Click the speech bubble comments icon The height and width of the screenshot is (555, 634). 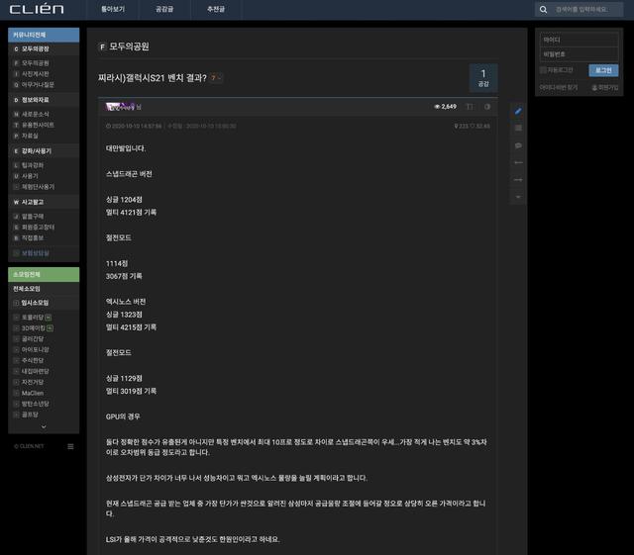click(518, 145)
